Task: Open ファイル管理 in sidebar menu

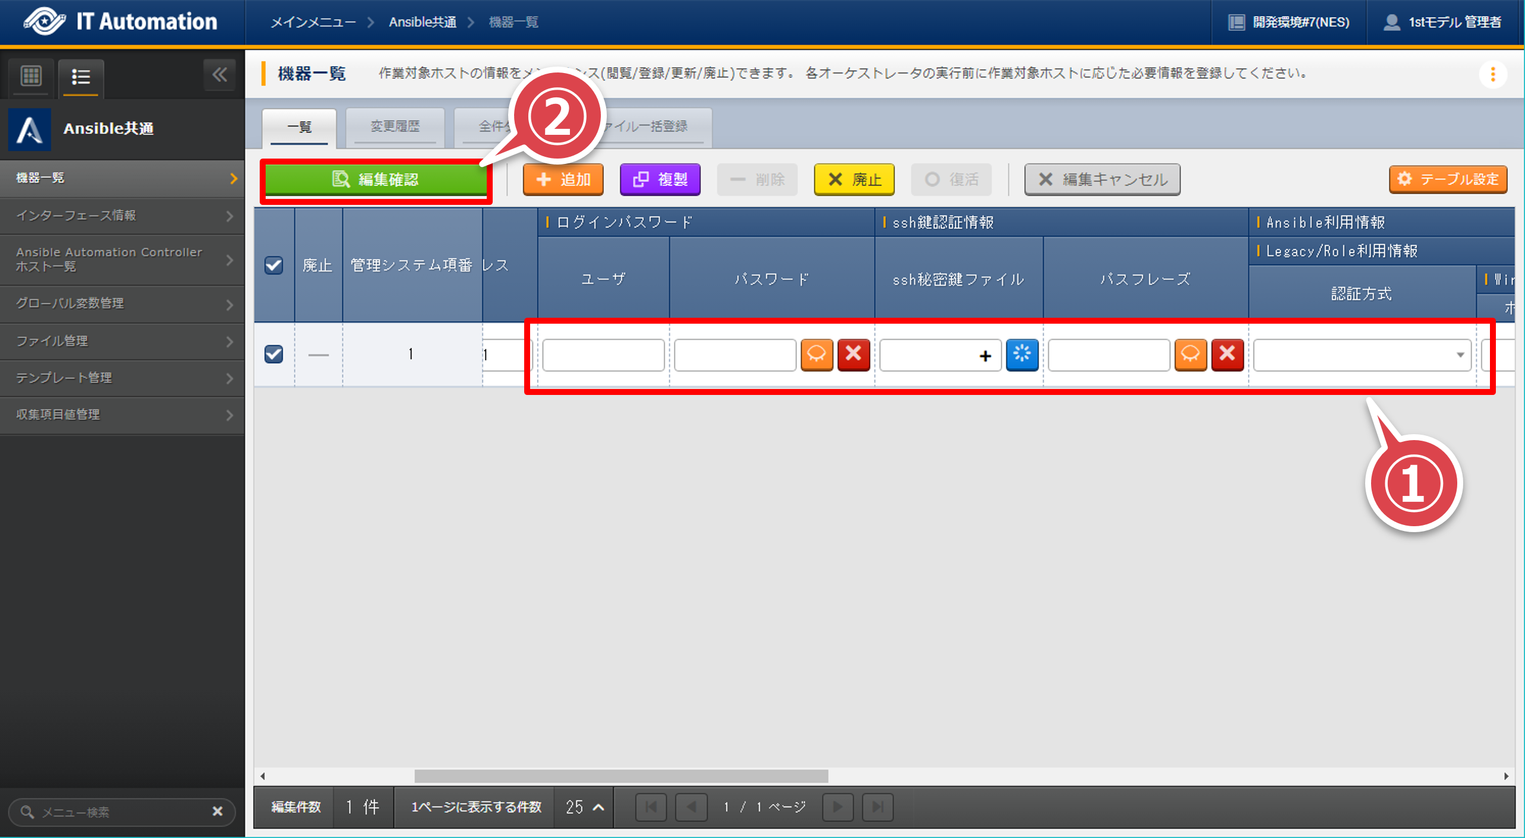Action: pyautogui.click(x=122, y=341)
